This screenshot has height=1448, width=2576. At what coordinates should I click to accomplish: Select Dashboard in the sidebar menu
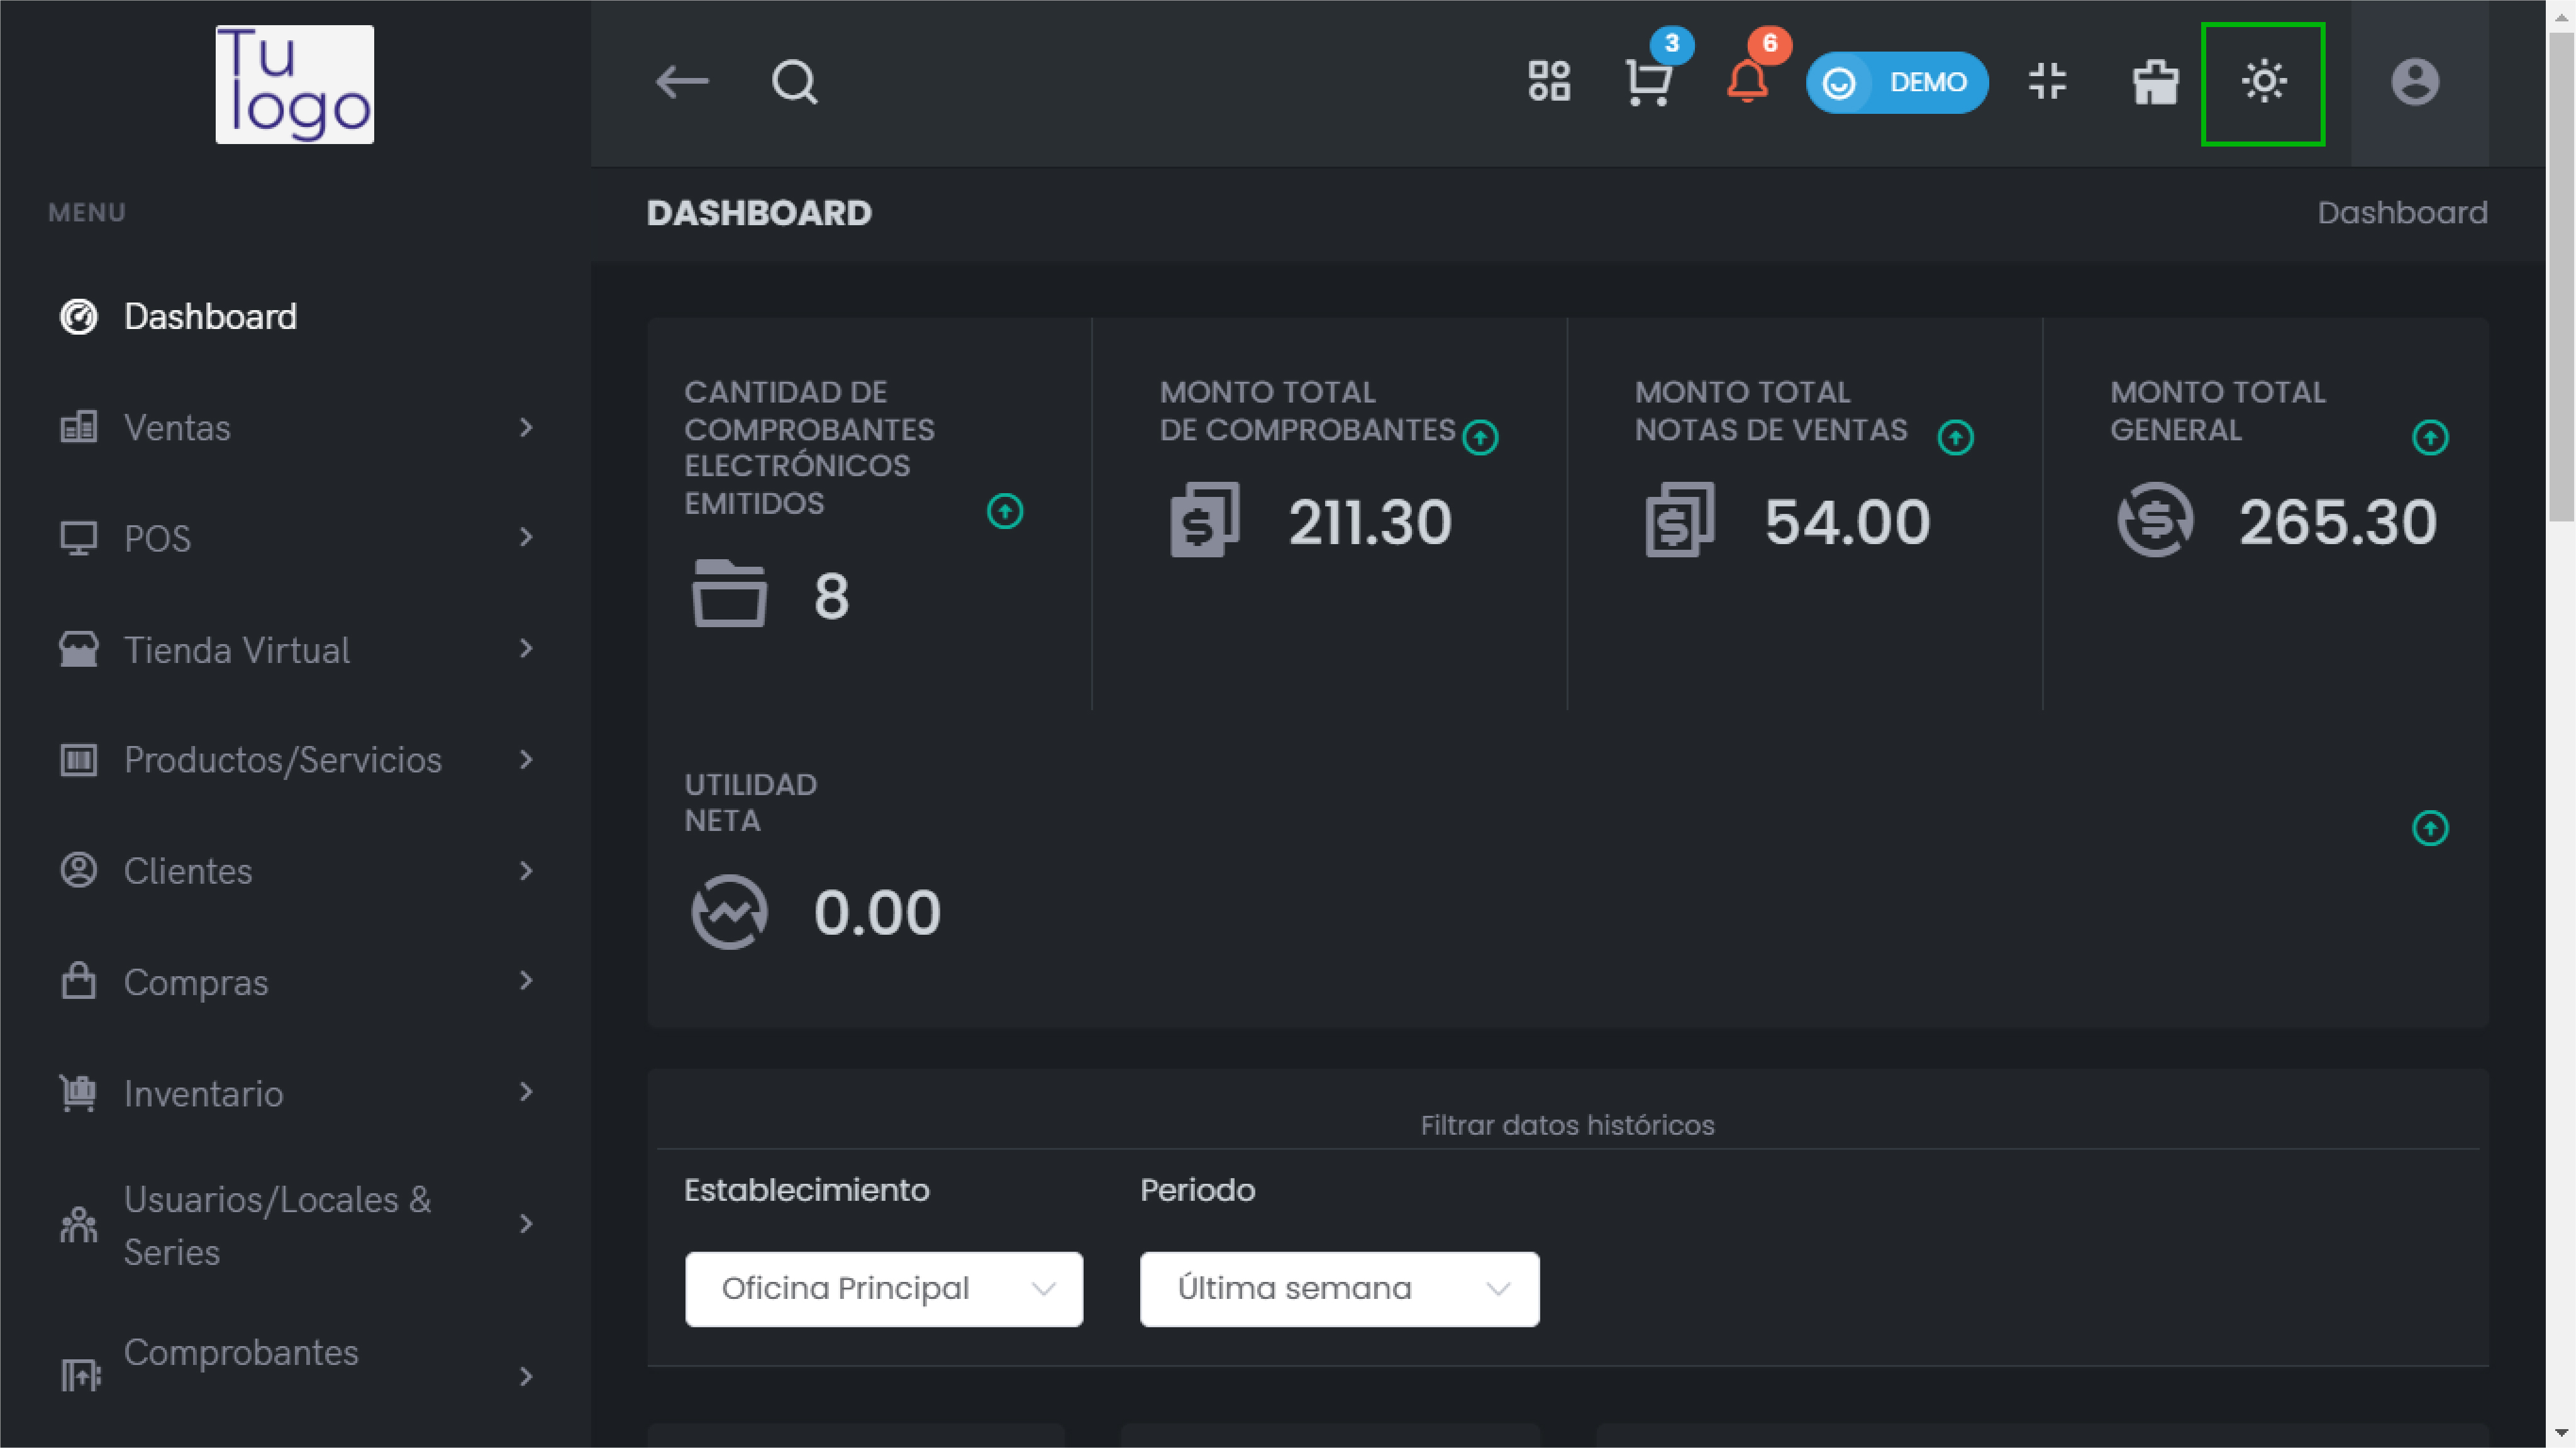[x=210, y=317]
